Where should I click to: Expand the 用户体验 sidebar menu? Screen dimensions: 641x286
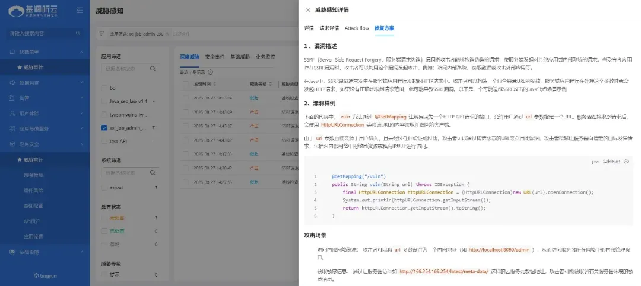pos(42,113)
